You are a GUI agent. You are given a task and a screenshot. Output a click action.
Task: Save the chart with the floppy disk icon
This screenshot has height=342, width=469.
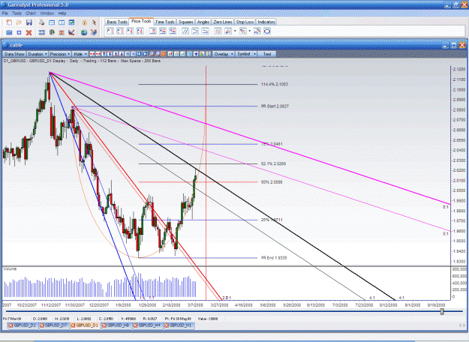(x=29, y=22)
